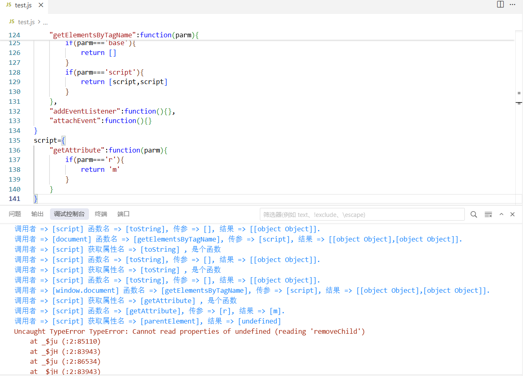The height and width of the screenshot is (376, 523).
Task: Open stack frame link :2:86534
Action: click(81, 361)
